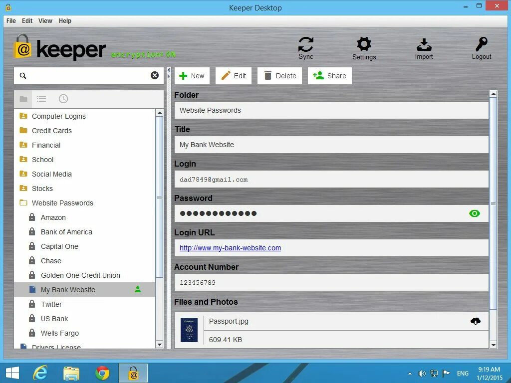Image resolution: width=511 pixels, height=383 pixels.
Task: Select the My Bank Website record
Action: point(85,290)
